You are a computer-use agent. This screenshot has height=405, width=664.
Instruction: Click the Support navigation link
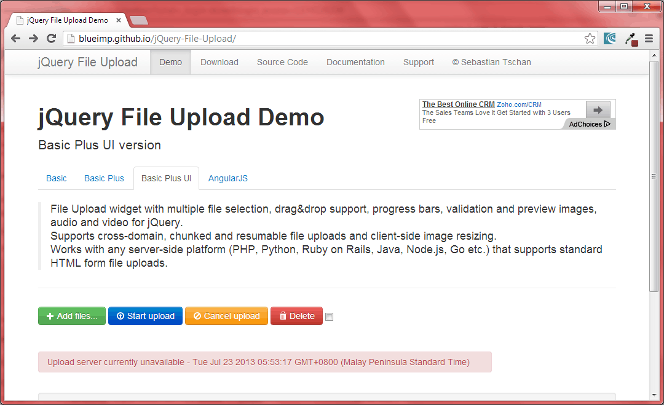coord(419,62)
